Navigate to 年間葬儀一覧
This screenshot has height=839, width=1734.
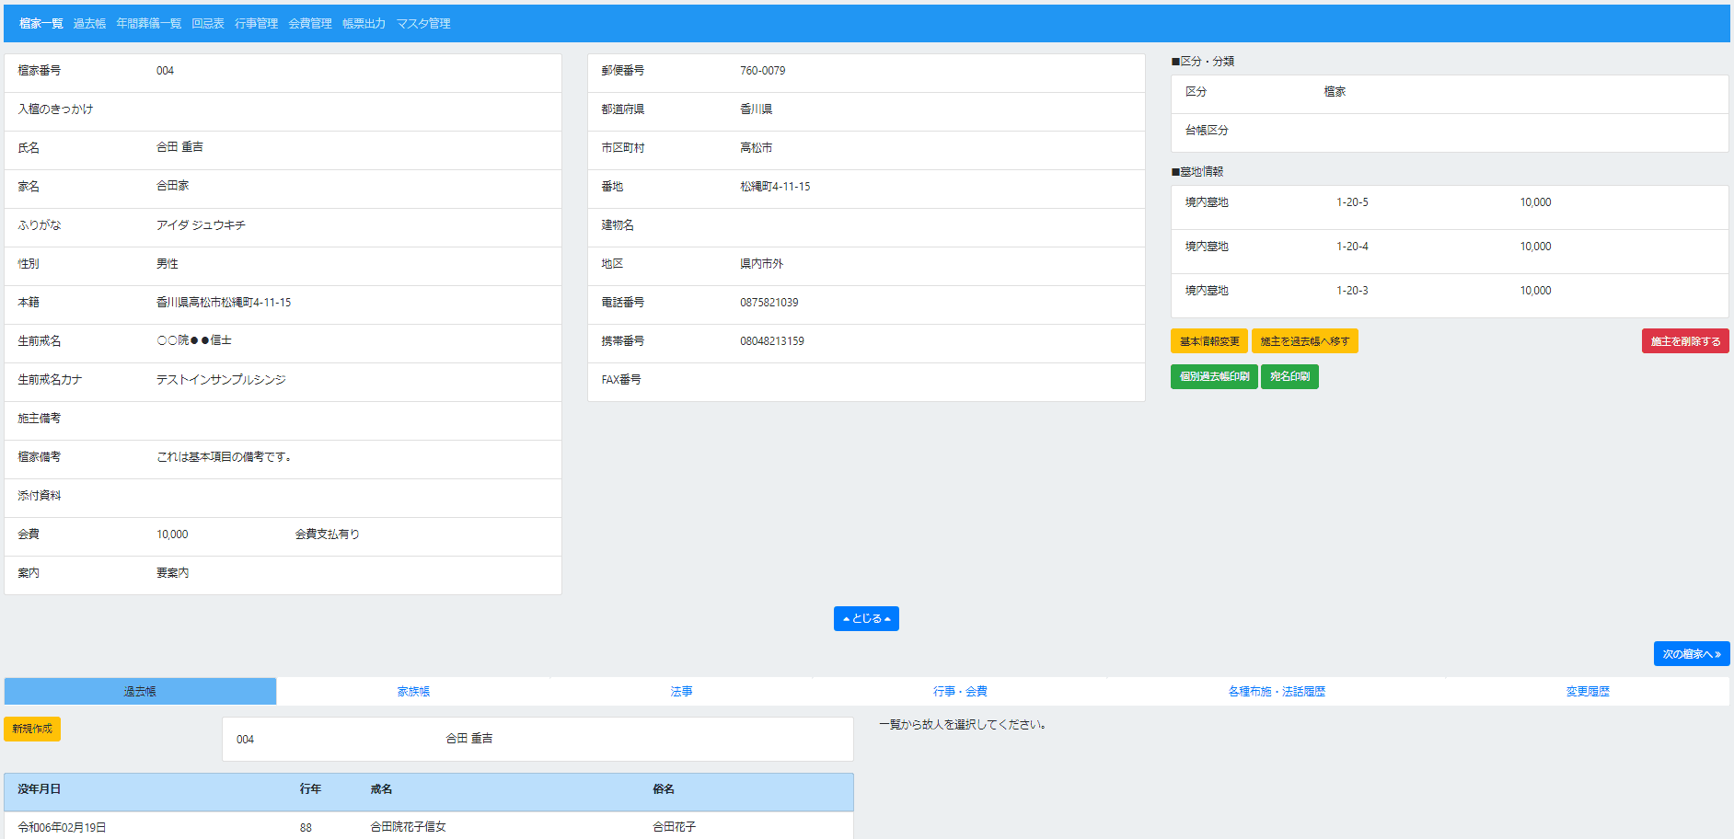(x=147, y=23)
